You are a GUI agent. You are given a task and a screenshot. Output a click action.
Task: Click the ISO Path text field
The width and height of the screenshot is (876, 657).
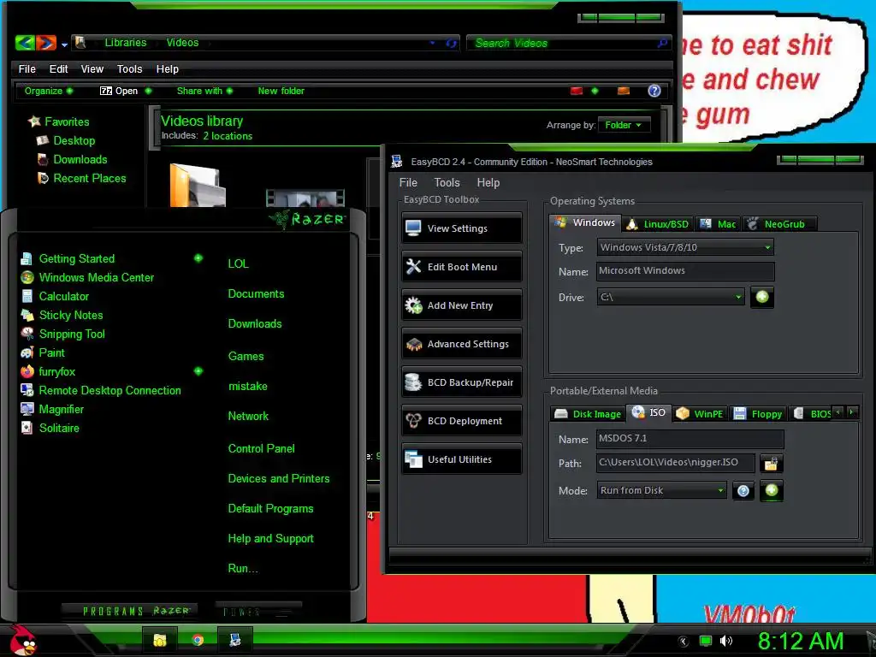point(676,463)
